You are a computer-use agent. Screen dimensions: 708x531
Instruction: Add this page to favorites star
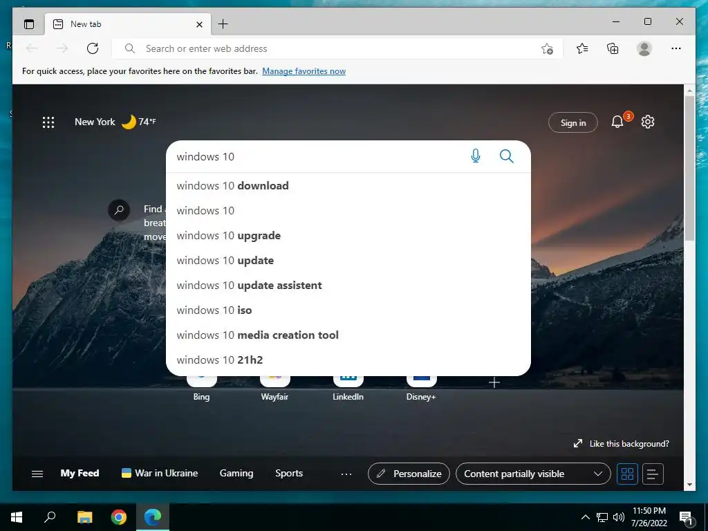[x=548, y=49]
